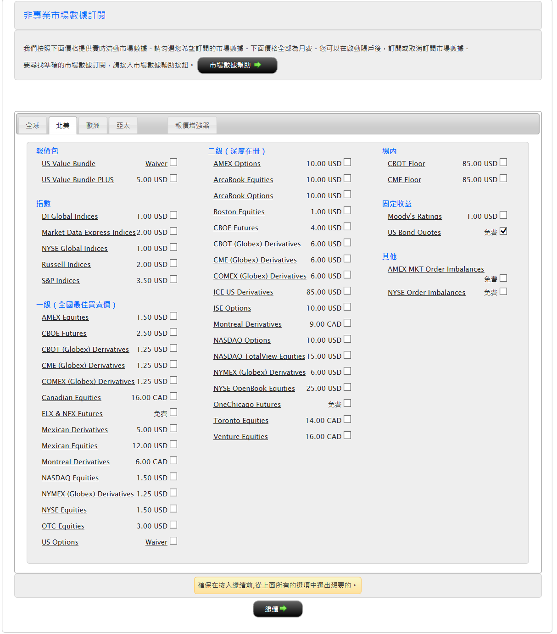Check the US Value Bundle checkbox
Viewport: 557px width, 634px height.
pyautogui.click(x=173, y=162)
